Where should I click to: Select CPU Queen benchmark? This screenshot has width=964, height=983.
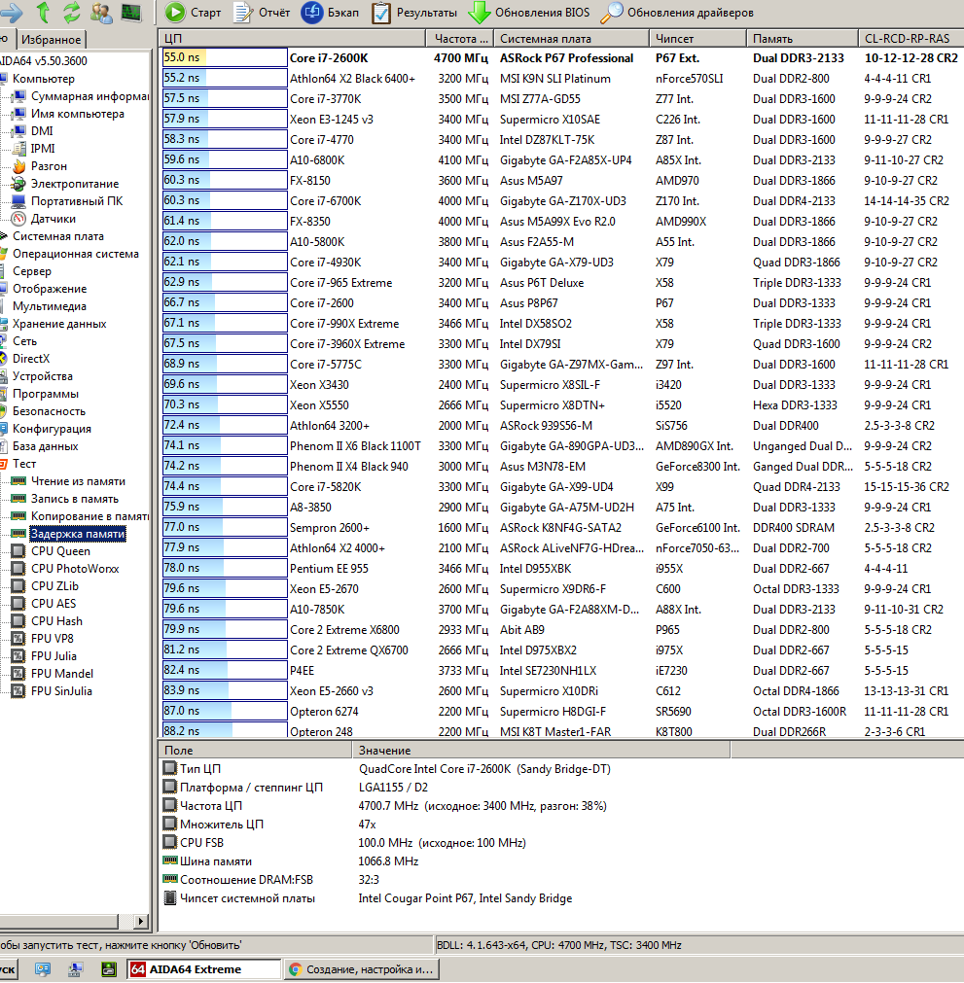pos(52,551)
